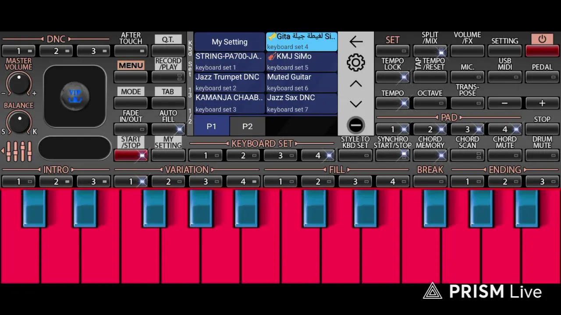The width and height of the screenshot is (561, 315).
Task: Toggle the Auto Fill button
Action: click(168, 129)
